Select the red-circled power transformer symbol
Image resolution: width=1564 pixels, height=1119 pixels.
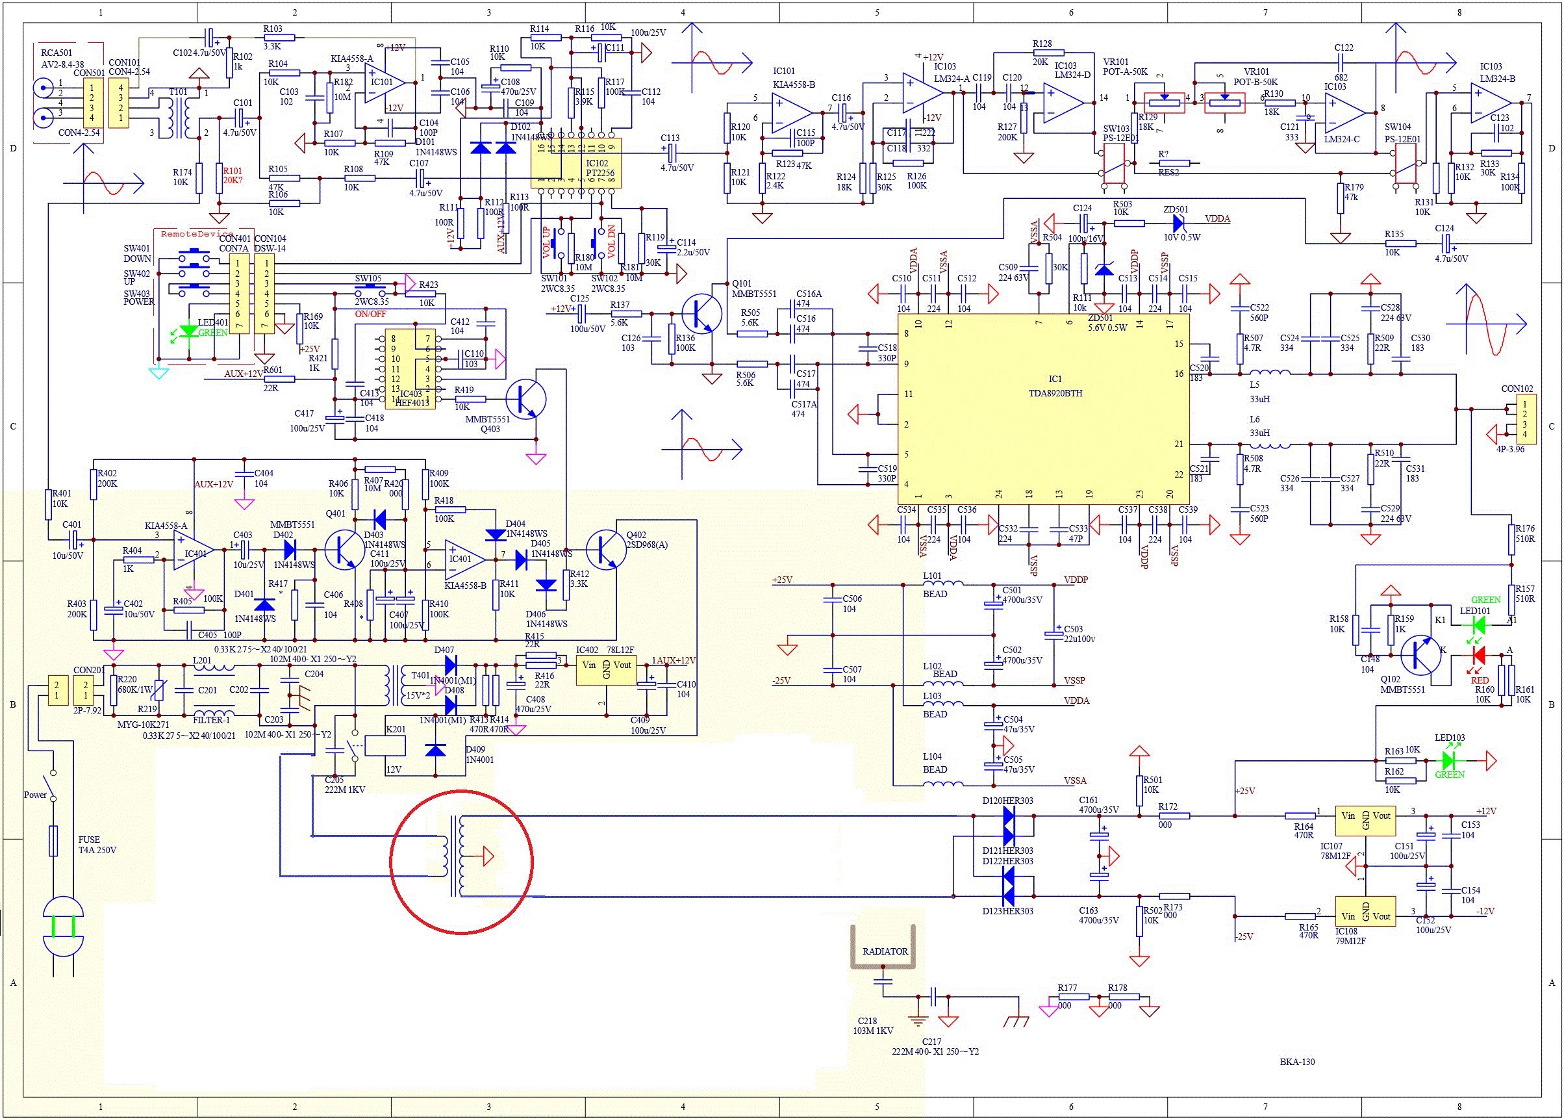(461, 861)
